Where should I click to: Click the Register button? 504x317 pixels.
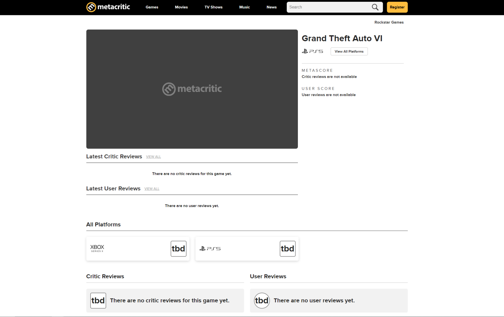[x=397, y=7]
